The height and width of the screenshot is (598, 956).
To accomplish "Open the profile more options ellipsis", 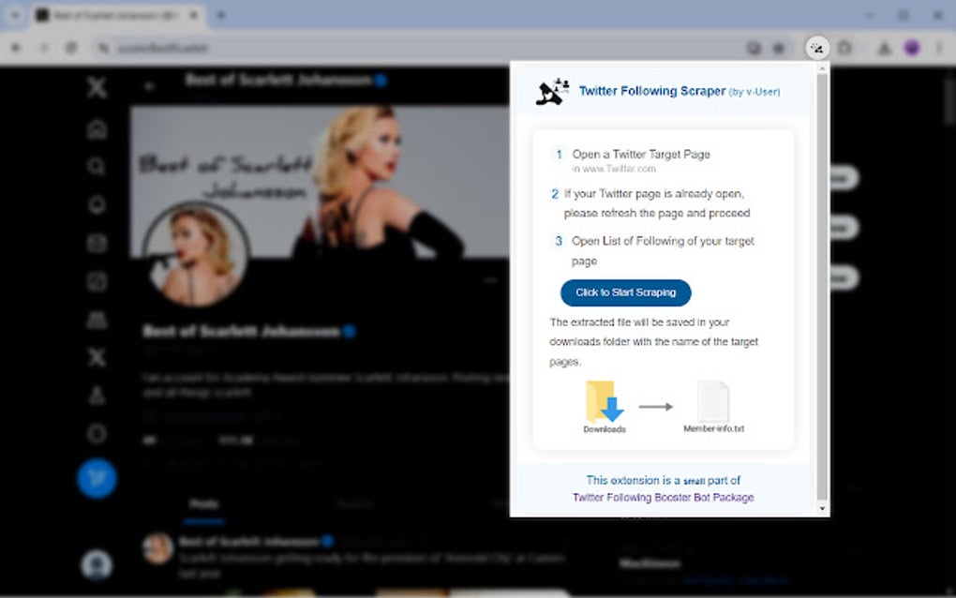I will [x=490, y=279].
